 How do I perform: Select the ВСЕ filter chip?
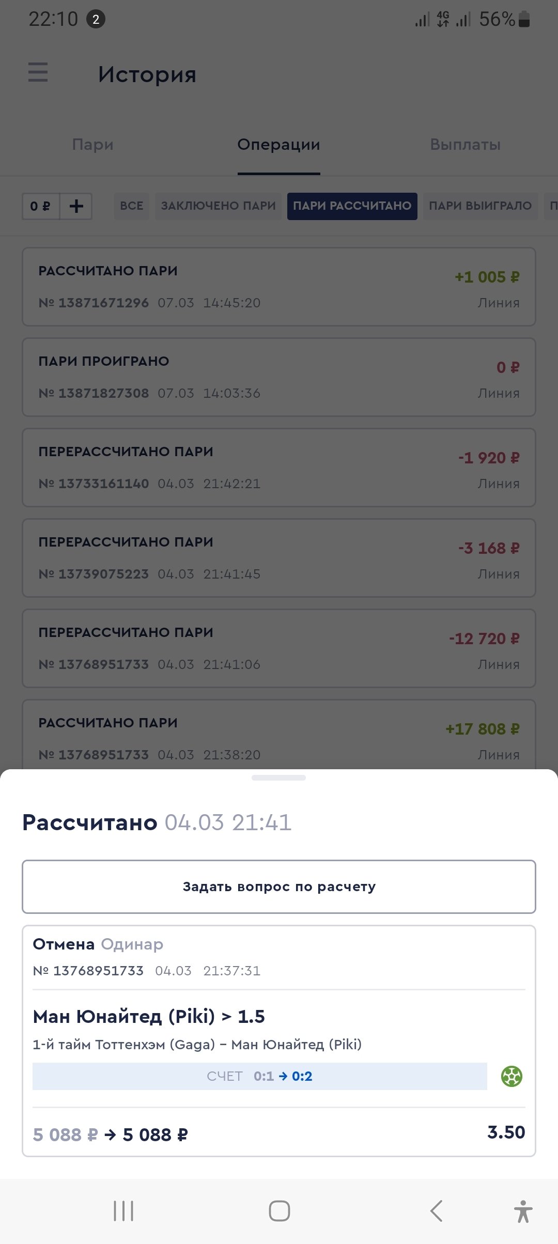132,206
